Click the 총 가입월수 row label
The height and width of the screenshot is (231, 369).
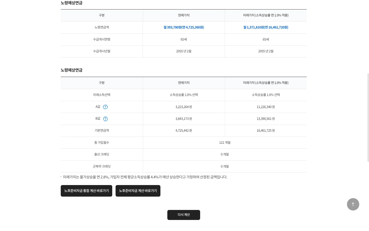point(102,143)
